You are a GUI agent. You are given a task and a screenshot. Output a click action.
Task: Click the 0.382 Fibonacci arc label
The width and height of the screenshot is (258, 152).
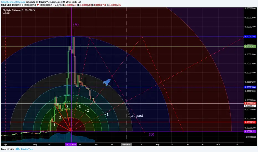point(68,109)
